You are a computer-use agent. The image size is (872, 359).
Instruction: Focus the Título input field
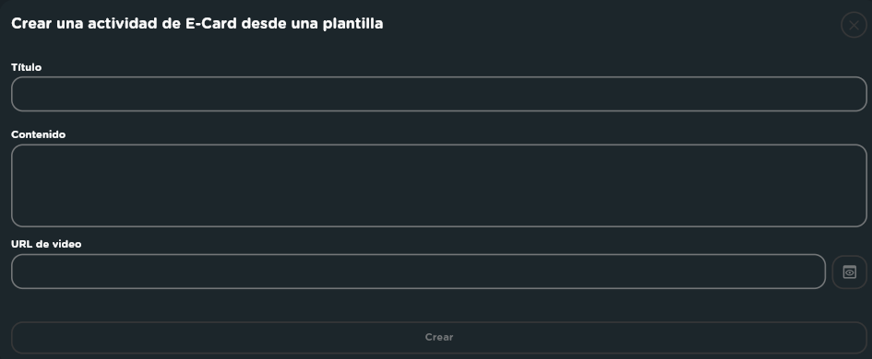439,94
